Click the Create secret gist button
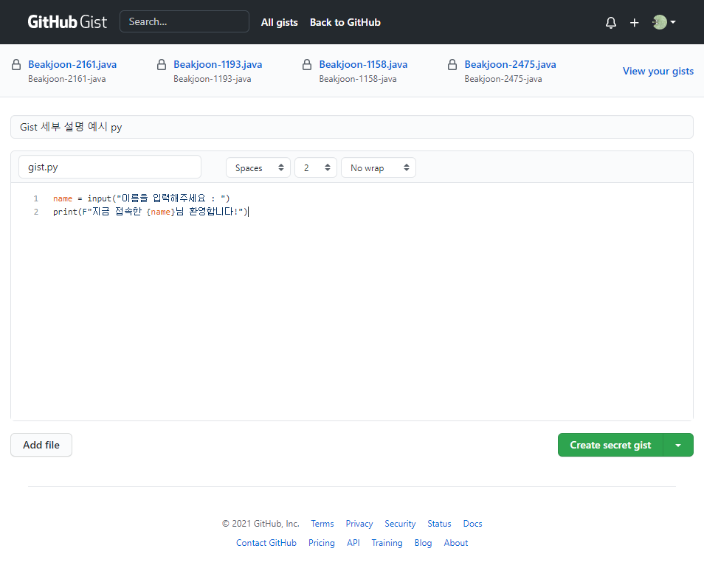This screenshot has width=704, height=568. tap(610, 445)
